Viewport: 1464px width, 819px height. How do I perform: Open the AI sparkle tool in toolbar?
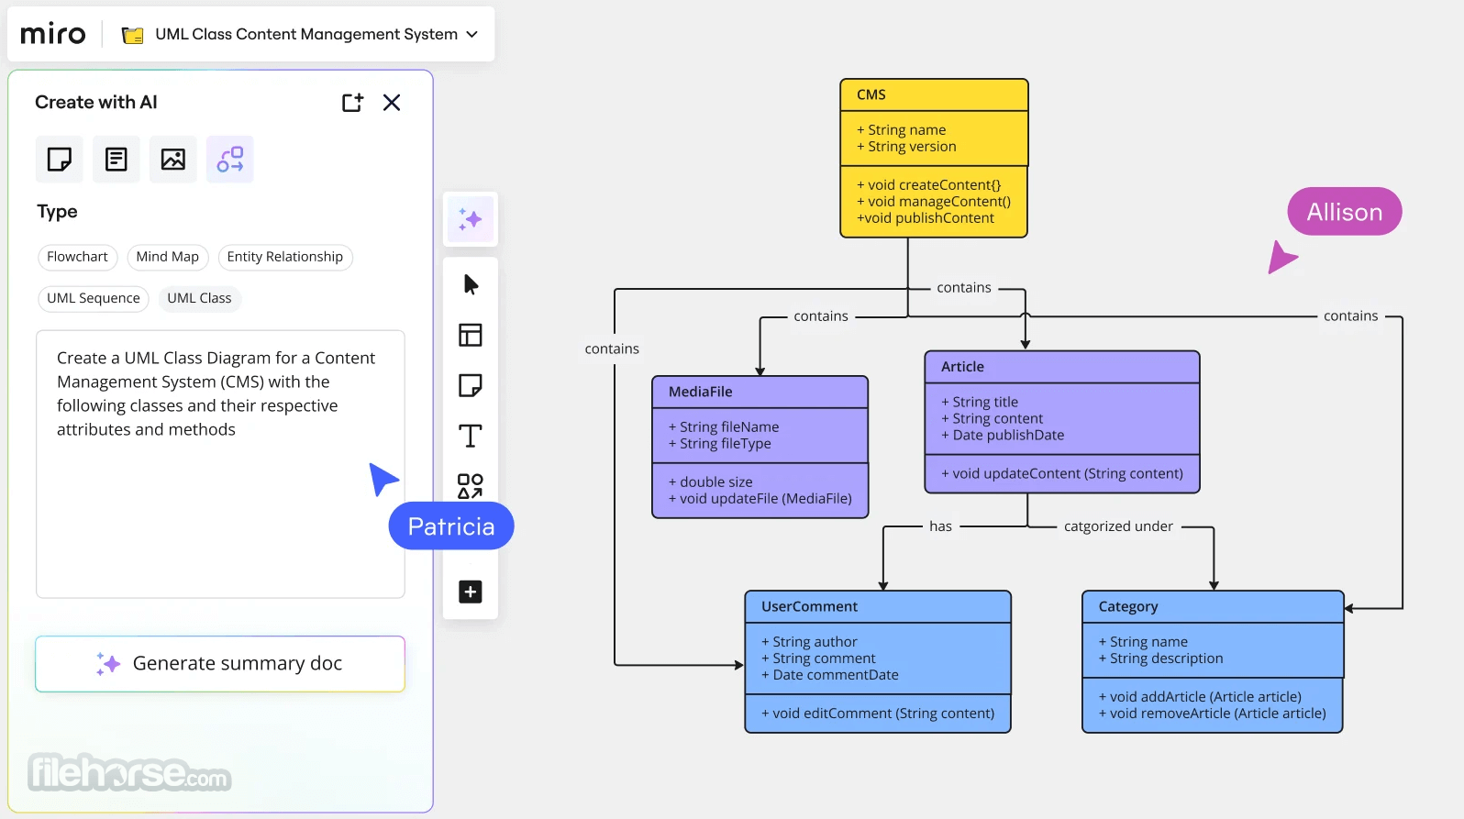click(x=471, y=219)
